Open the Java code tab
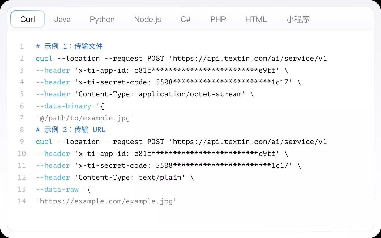 [62, 19]
